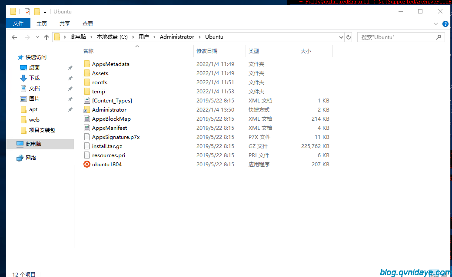Image resolution: width=452 pixels, height=277 pixels.
Task: Click Ubuntu in the address breadcrumb
Action: coord(214,37)
